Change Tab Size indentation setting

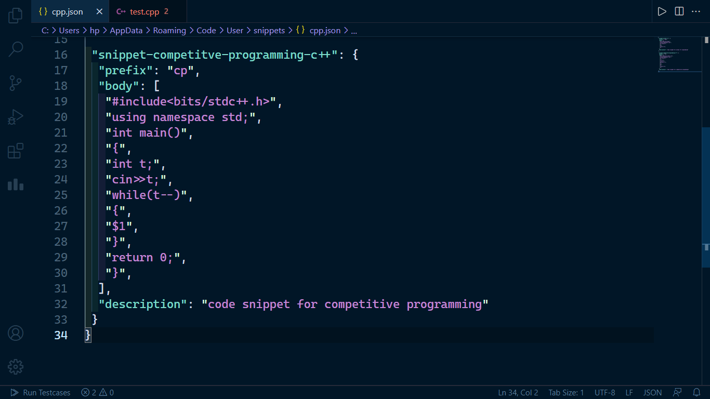coord(566,393)
